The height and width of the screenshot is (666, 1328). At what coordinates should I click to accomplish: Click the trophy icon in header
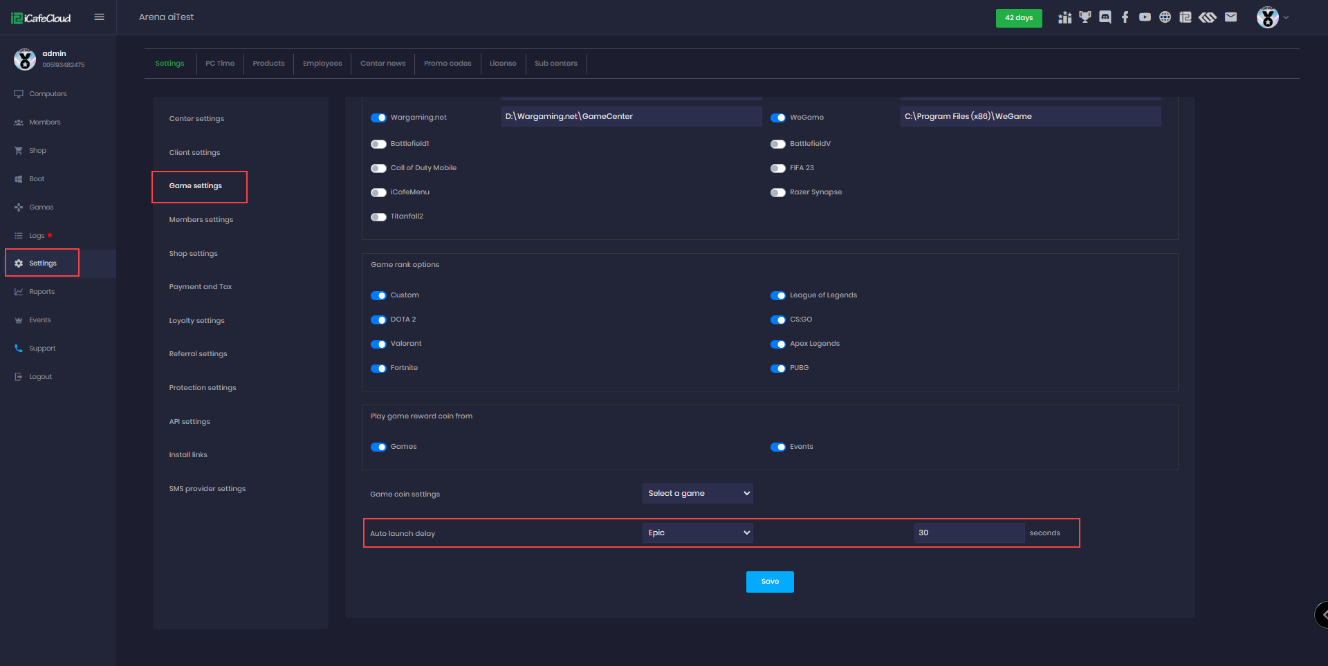pyautogui.click(x=1085, y=17)
